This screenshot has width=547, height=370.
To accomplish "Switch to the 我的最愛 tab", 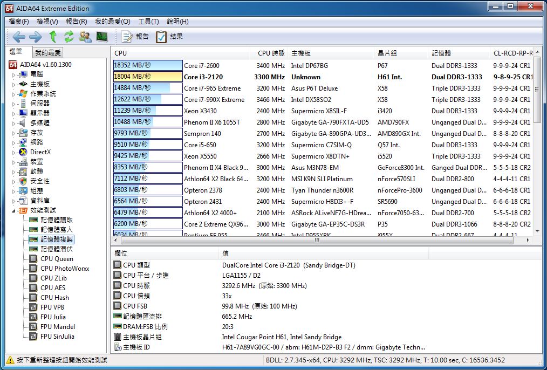I will 48,53.
